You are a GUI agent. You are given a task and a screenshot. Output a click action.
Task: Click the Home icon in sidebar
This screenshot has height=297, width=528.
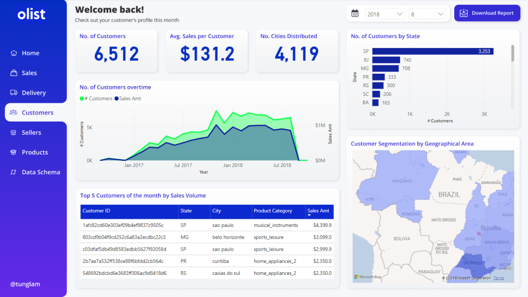coord(14,53)
